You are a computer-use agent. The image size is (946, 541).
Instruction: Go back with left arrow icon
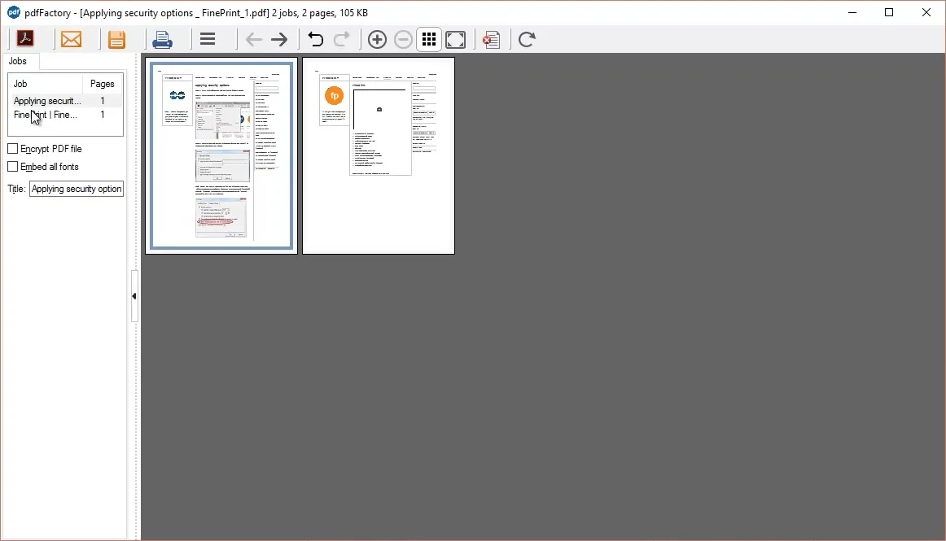pos(254,40)
